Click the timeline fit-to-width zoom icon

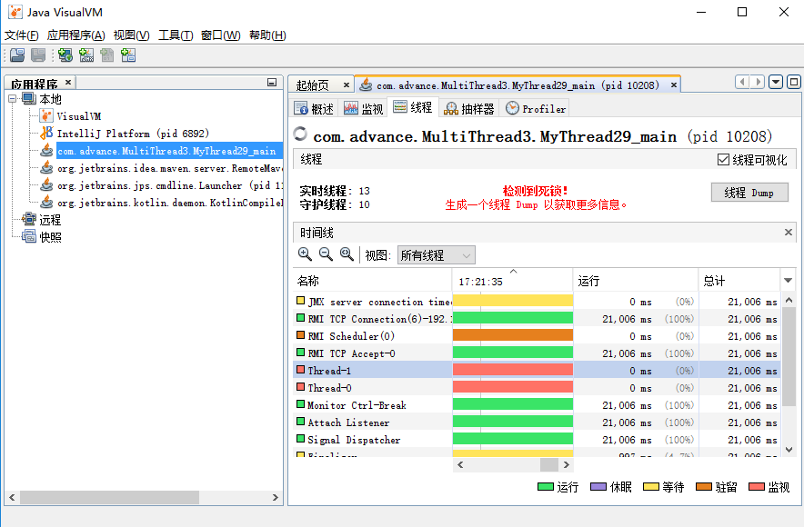(347, 254)
